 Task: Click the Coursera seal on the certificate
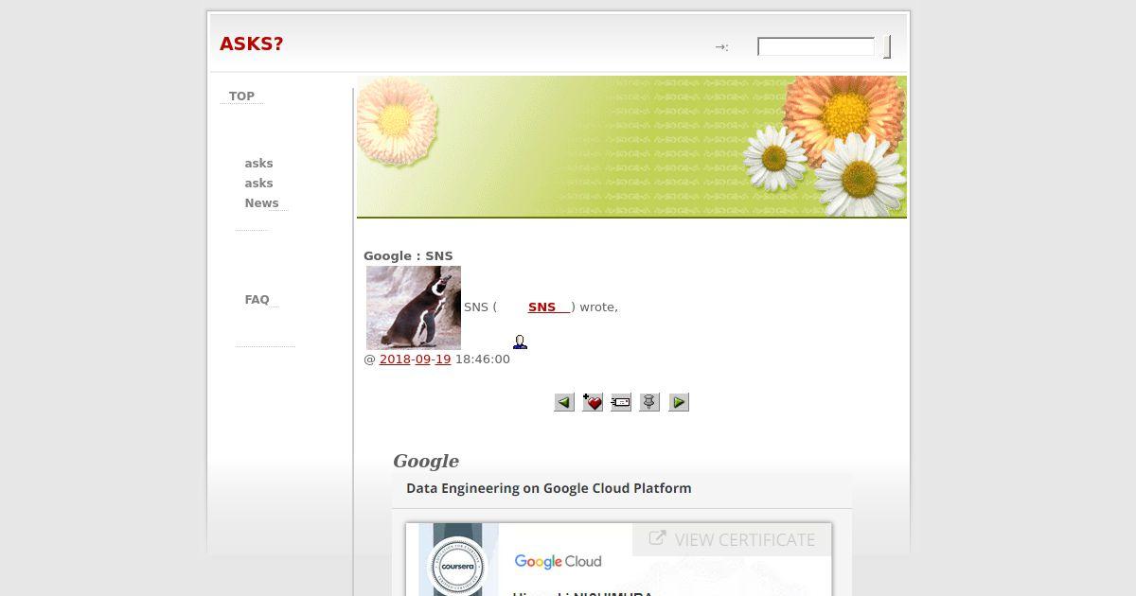pyautogui.click(x=459, y=566)
